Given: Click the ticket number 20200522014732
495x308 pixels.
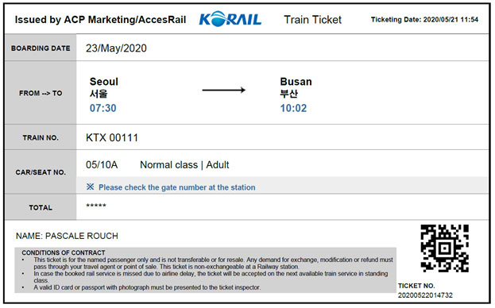Looking at the screenshot, I should [425, 295].
